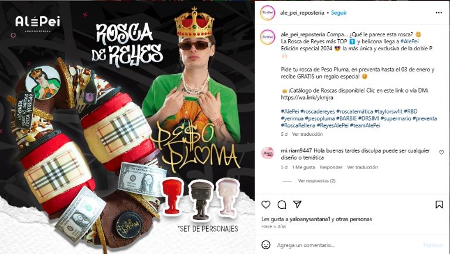Open ale_pei_reposteria profile picture in header

click(x=267, y=13)
